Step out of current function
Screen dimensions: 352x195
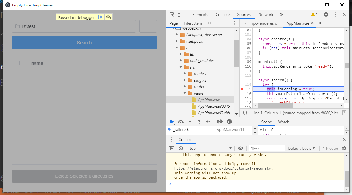tap(199, 122)
